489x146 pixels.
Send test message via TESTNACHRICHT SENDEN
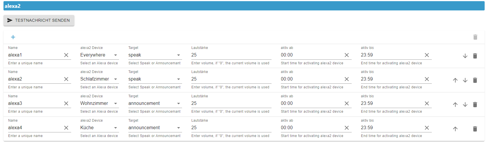tap(39, 20)
